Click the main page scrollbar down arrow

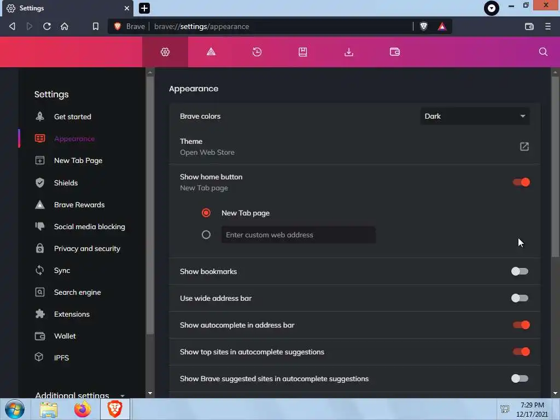[x=555, y=393]
